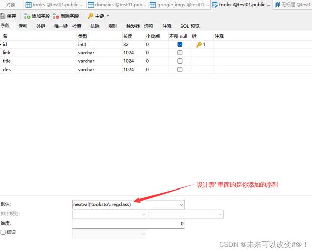
Task: Click the Comment (注释) column header
Action: [x=263, y=36]
